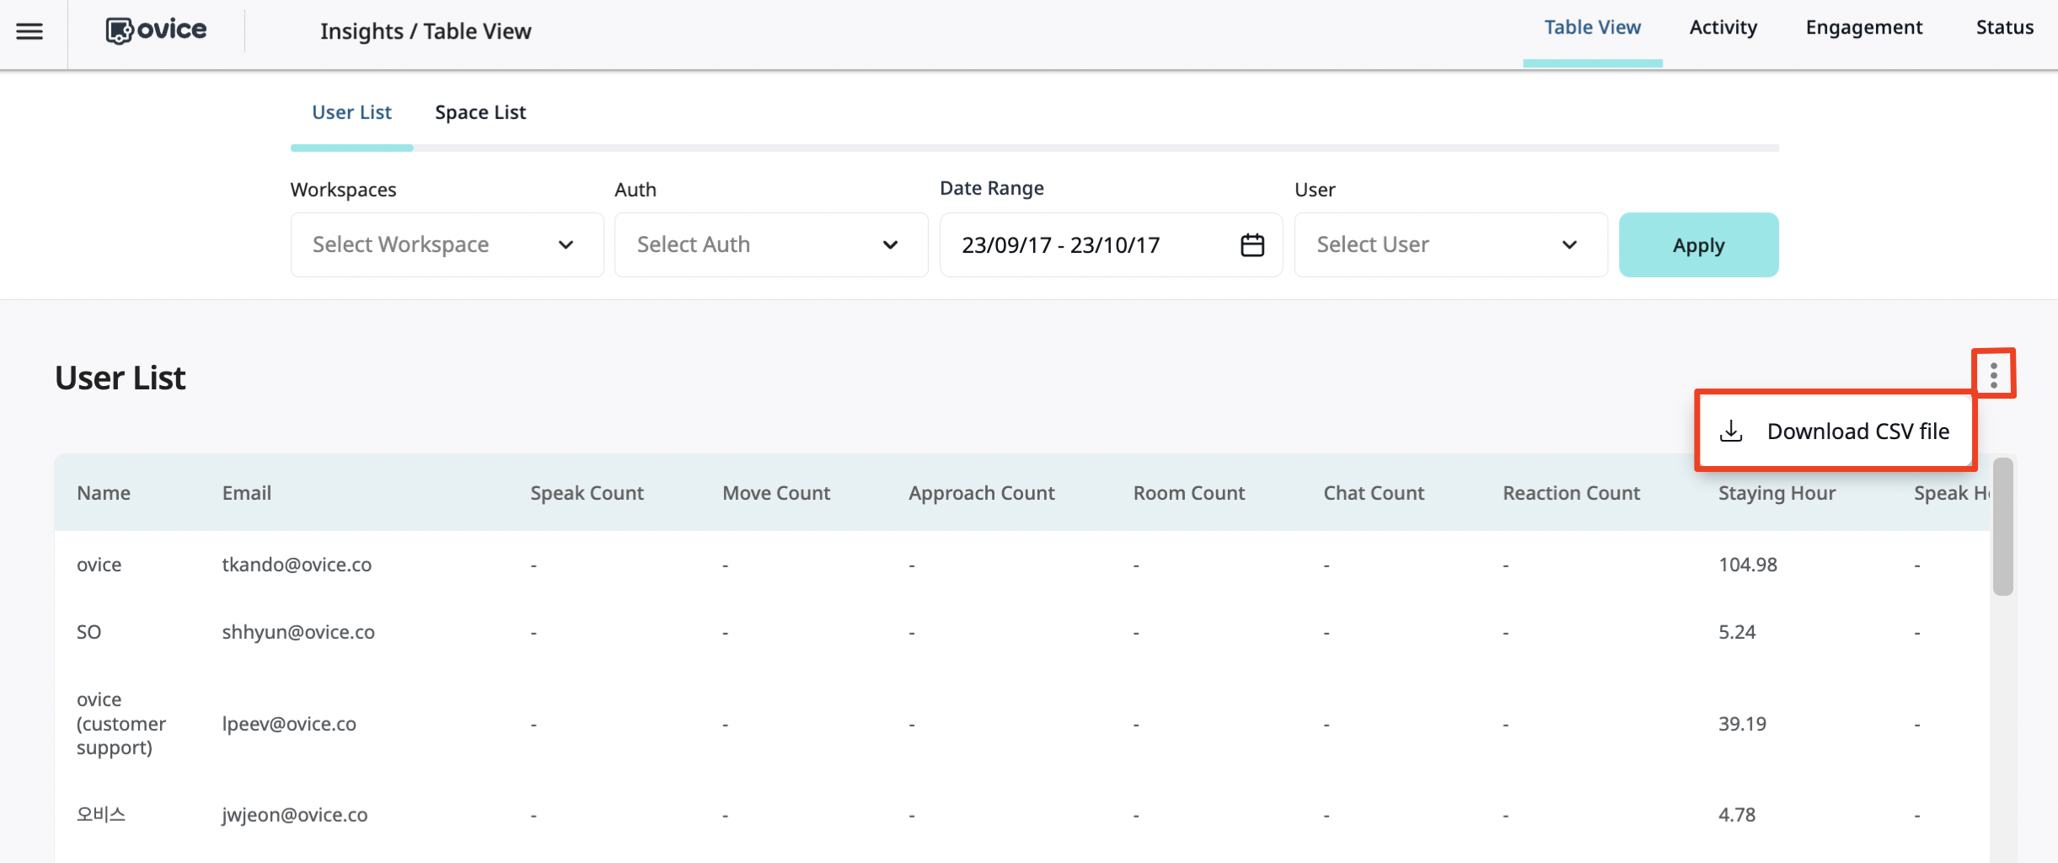
Task: Click the Approach Count column header
Action: pos(981,493)
